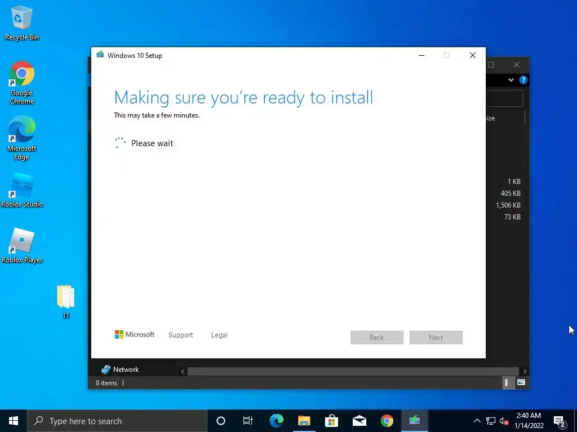
Task: Open the Windows Start menu
Action: tap(14, 421)
